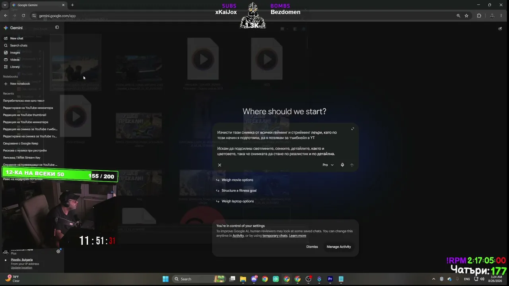This screenshot has height=286, width=509.
Task: Open Adobe Premiere Pro from taskbar
Action: (330, 279)
